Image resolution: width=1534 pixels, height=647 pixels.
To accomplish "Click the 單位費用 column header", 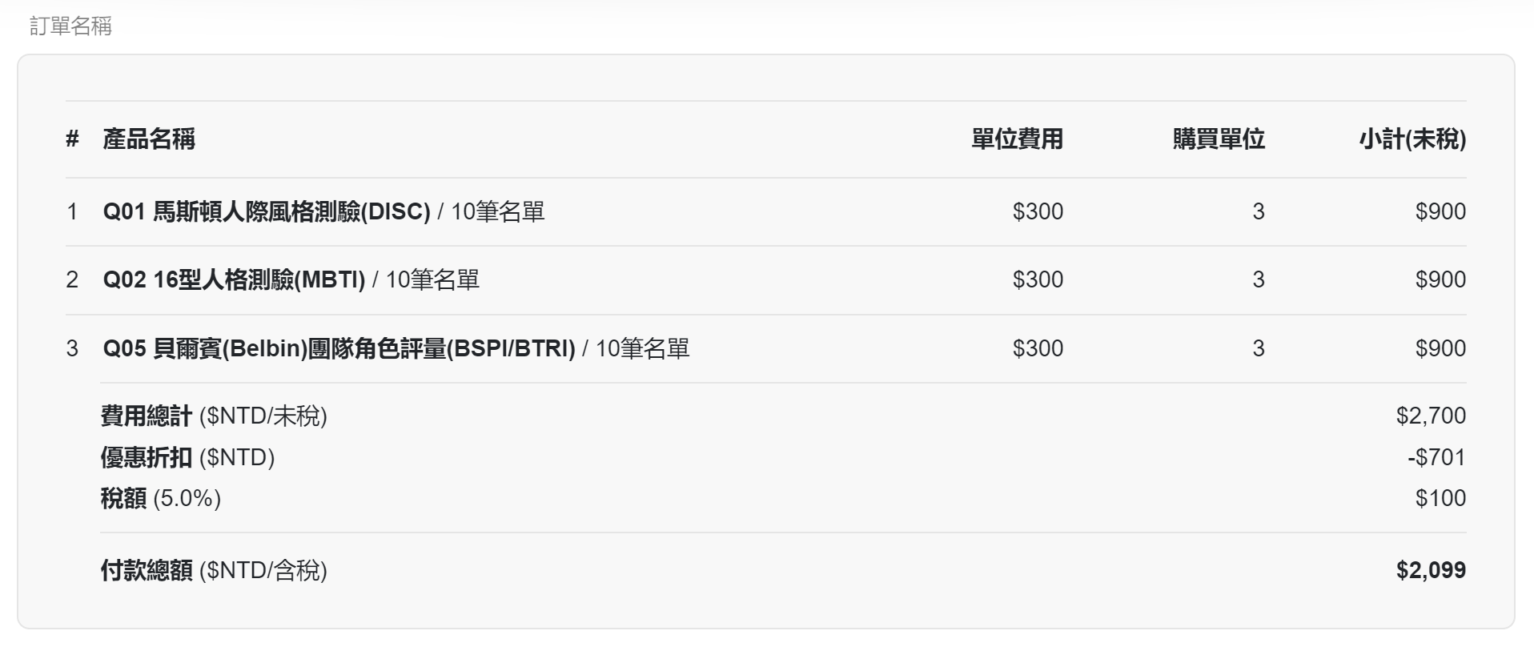I will point(1017,139).
